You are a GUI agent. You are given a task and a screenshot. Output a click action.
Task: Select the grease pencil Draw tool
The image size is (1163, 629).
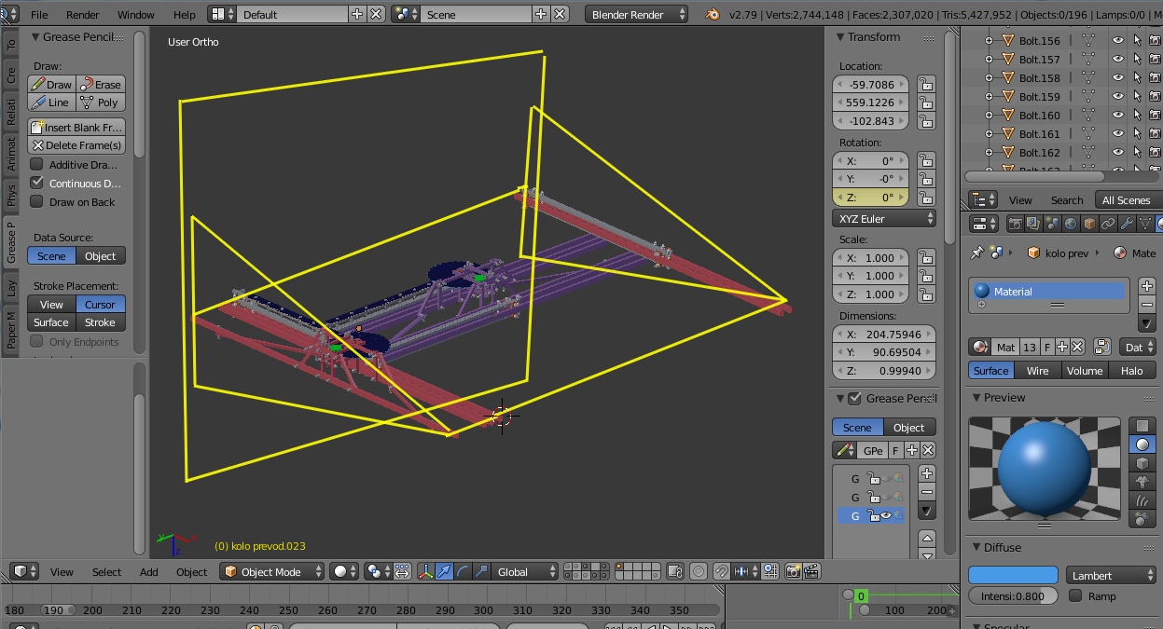point(51,84)
